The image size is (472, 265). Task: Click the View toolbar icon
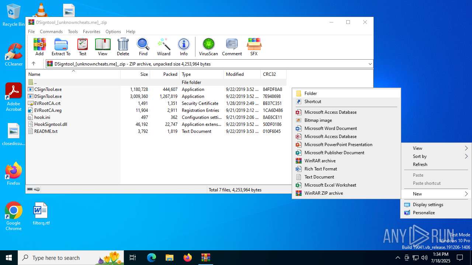[x=103, y=47]
